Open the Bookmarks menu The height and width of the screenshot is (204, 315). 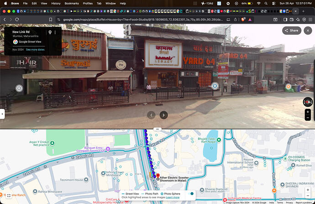pyautogui.click(x=72, y=3)
